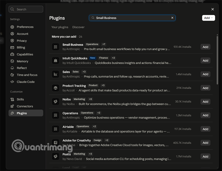Click the Product Tracking cube icon
This screenshot has width=222, height=171.
pyautogui.click(x=56, y=88)
